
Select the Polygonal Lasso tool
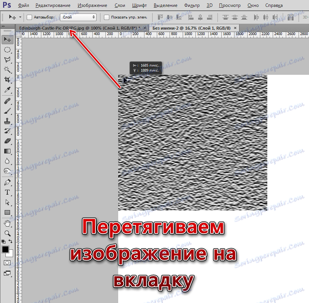7,60
